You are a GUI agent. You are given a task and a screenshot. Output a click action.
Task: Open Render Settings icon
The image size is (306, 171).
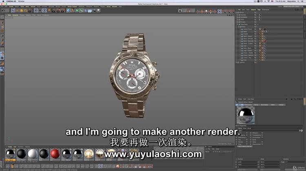coord(62,11)
